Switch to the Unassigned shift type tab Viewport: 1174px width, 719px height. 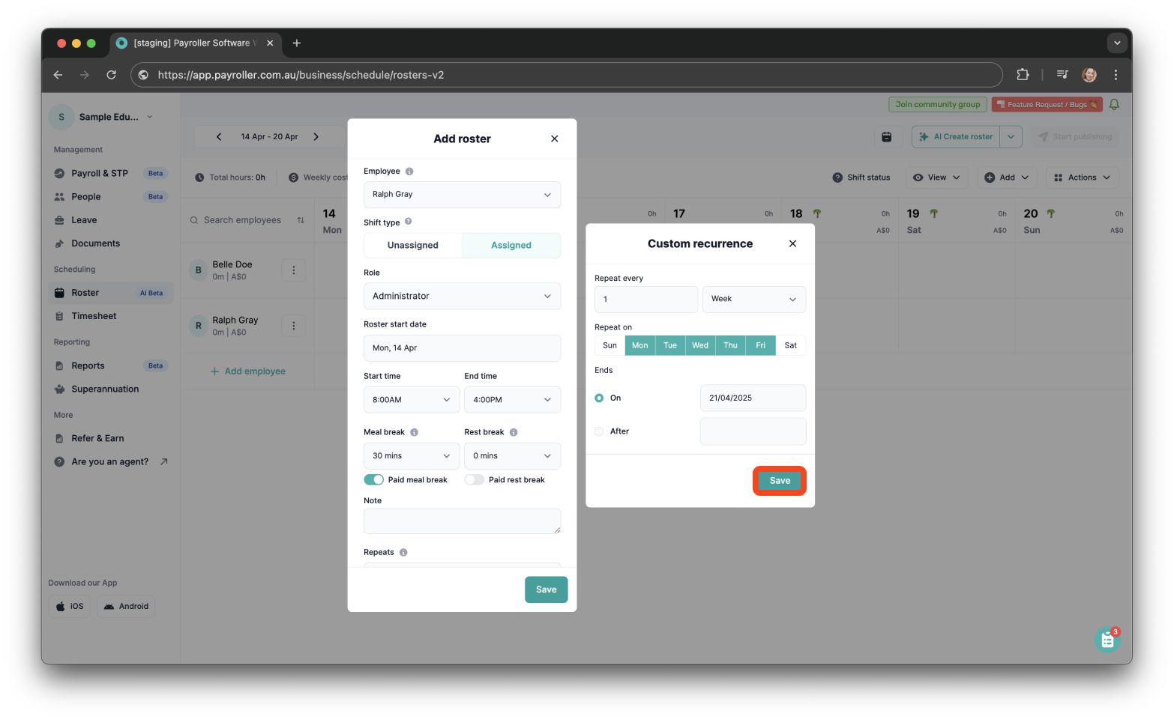coord(412,245)
